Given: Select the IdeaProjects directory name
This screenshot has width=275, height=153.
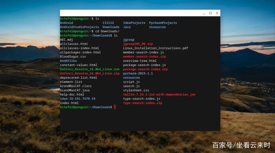Looking at the screenshot, I should (134, 23).
